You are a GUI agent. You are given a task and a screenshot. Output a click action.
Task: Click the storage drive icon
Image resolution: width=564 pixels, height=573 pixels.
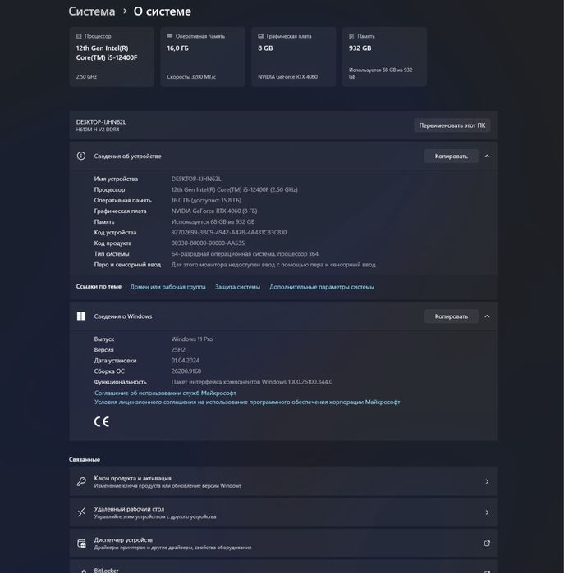[x=351, y=36]
